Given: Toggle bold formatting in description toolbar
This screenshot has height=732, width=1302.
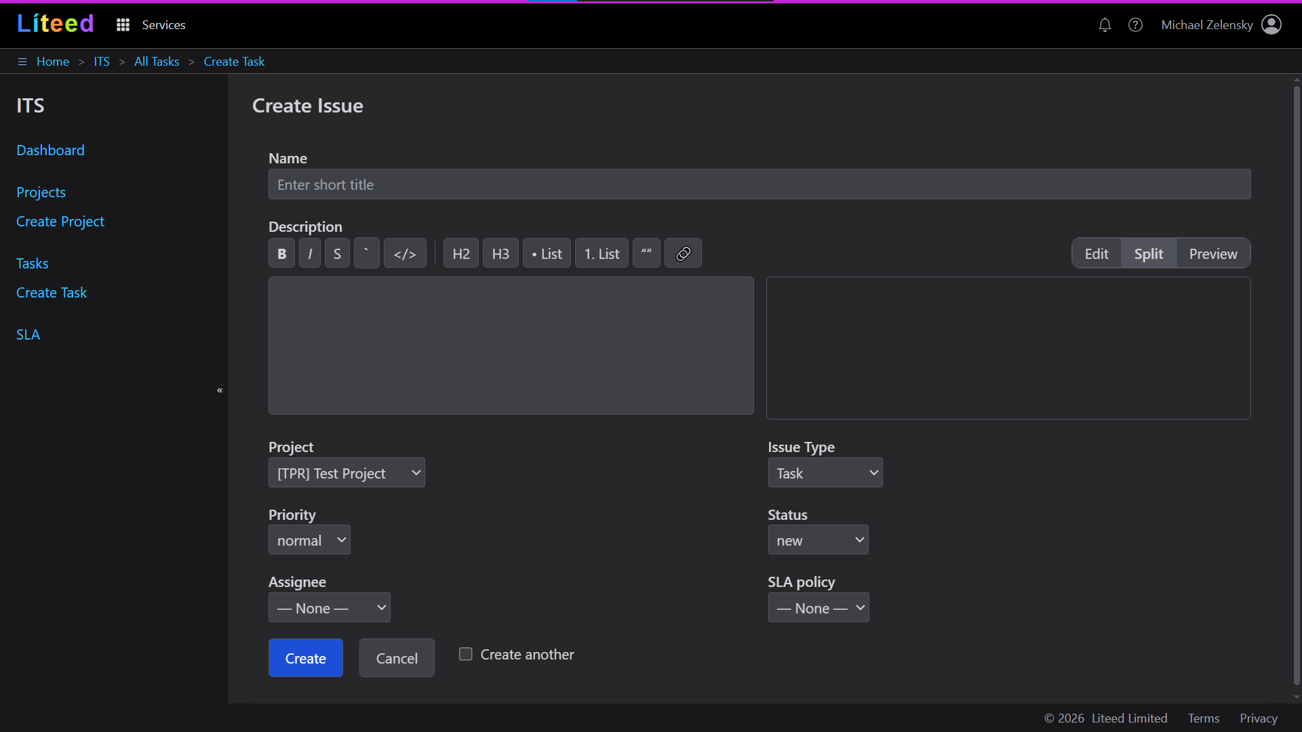Looking at the screenshot, I should coord(281,253).
